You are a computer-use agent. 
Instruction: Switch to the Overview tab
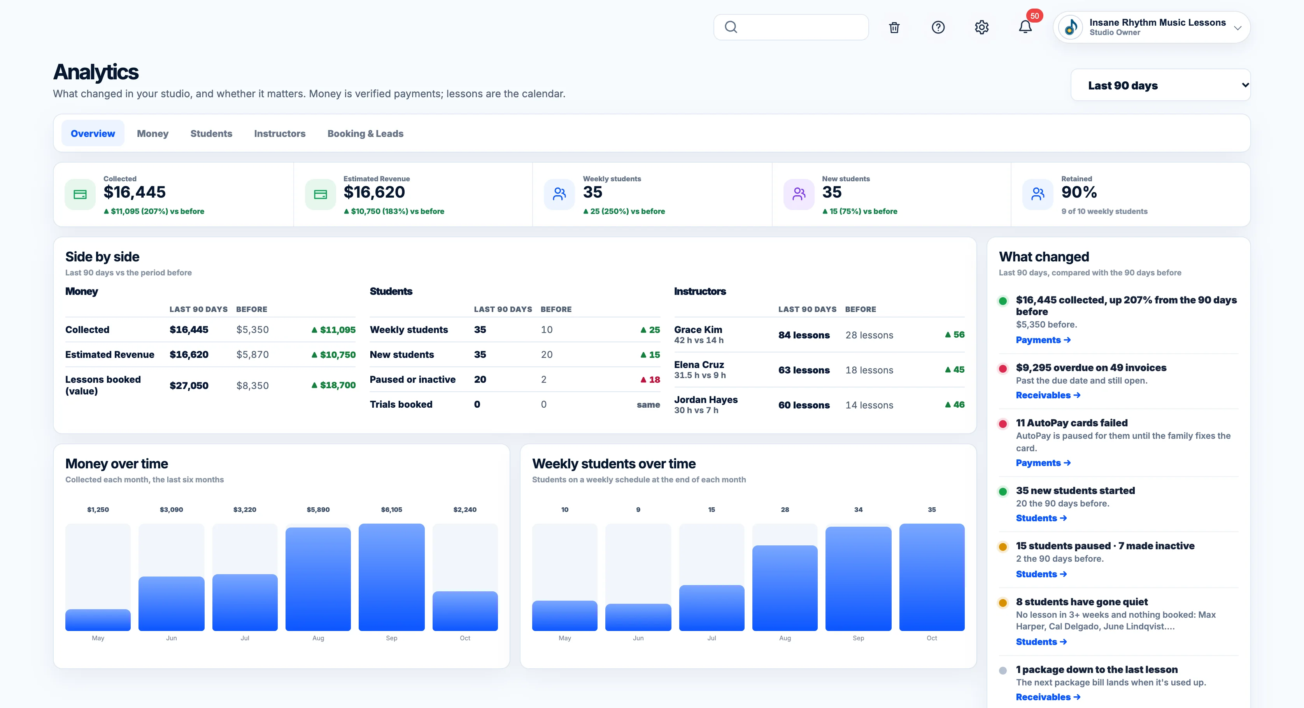(x=93, y=133)
